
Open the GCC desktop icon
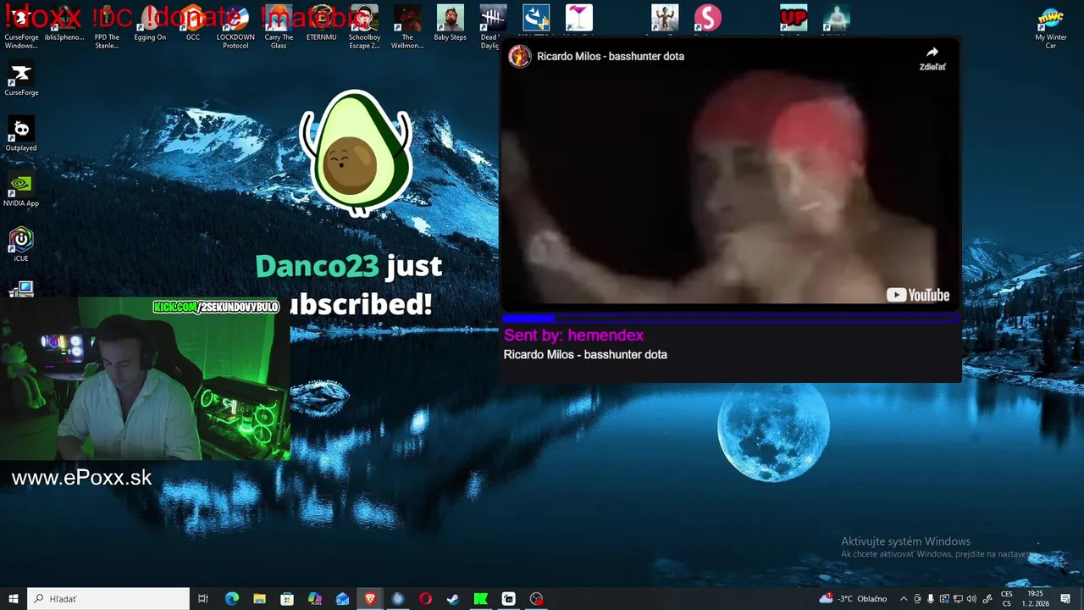(x=193, y=24)
